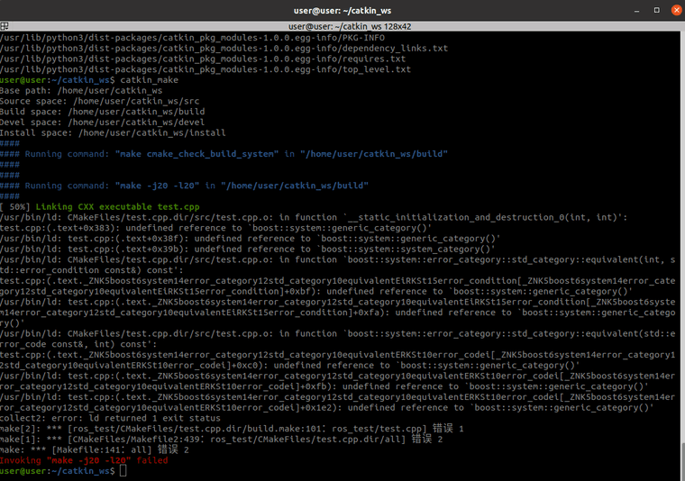Viewport: 685px width, 481px height.
Task: Click the window title 'user@user: ~/catkin_ws'
Action: (x=342, y=11)
